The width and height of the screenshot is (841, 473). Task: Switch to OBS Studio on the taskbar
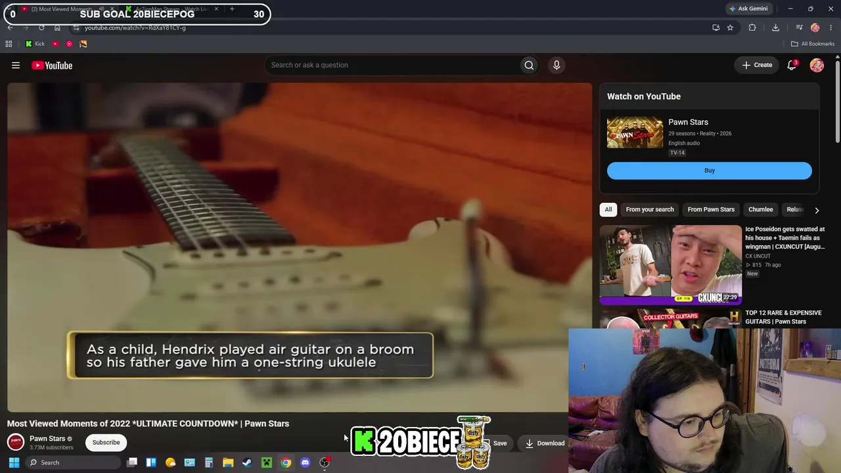325,462
